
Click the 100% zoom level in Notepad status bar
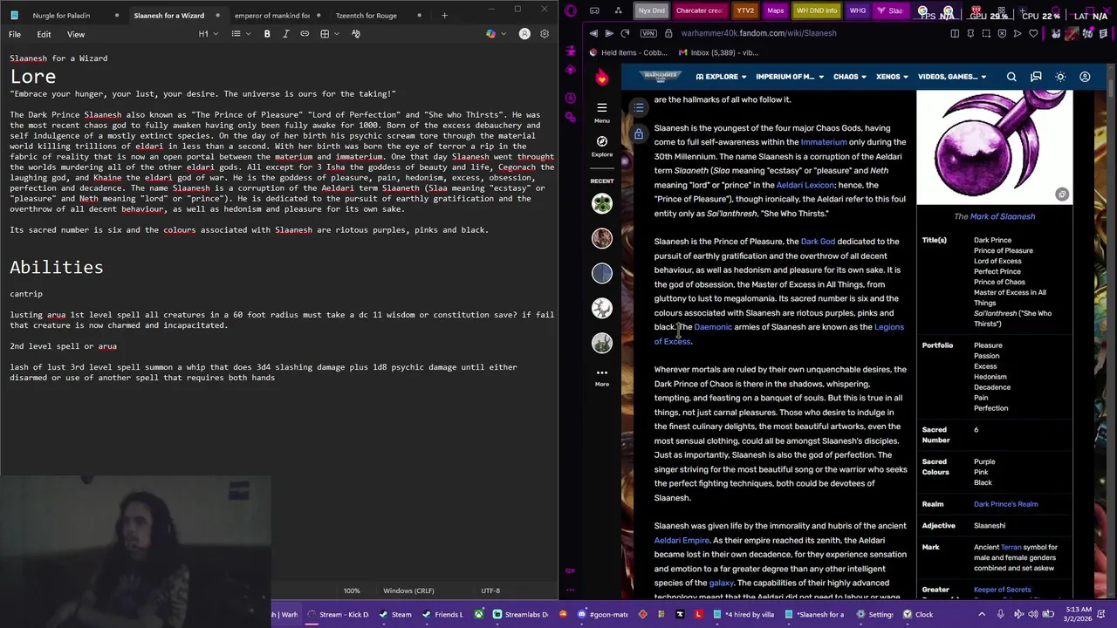(x=352, y=591)
